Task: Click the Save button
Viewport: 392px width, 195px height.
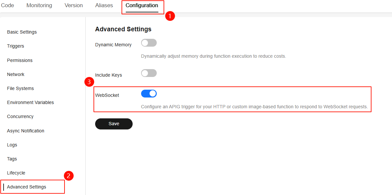Action: click(114, 124)
